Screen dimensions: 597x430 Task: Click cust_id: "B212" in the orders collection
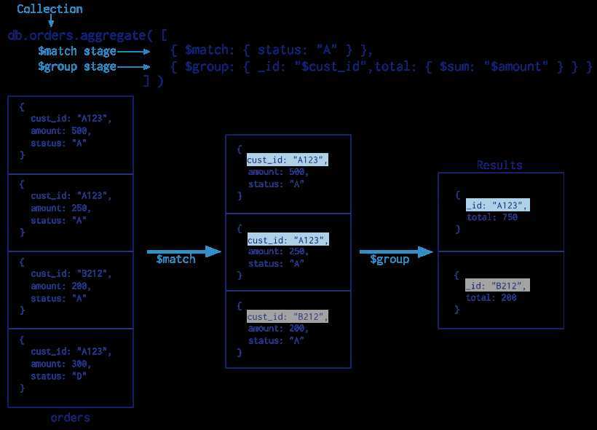point(71,274)
